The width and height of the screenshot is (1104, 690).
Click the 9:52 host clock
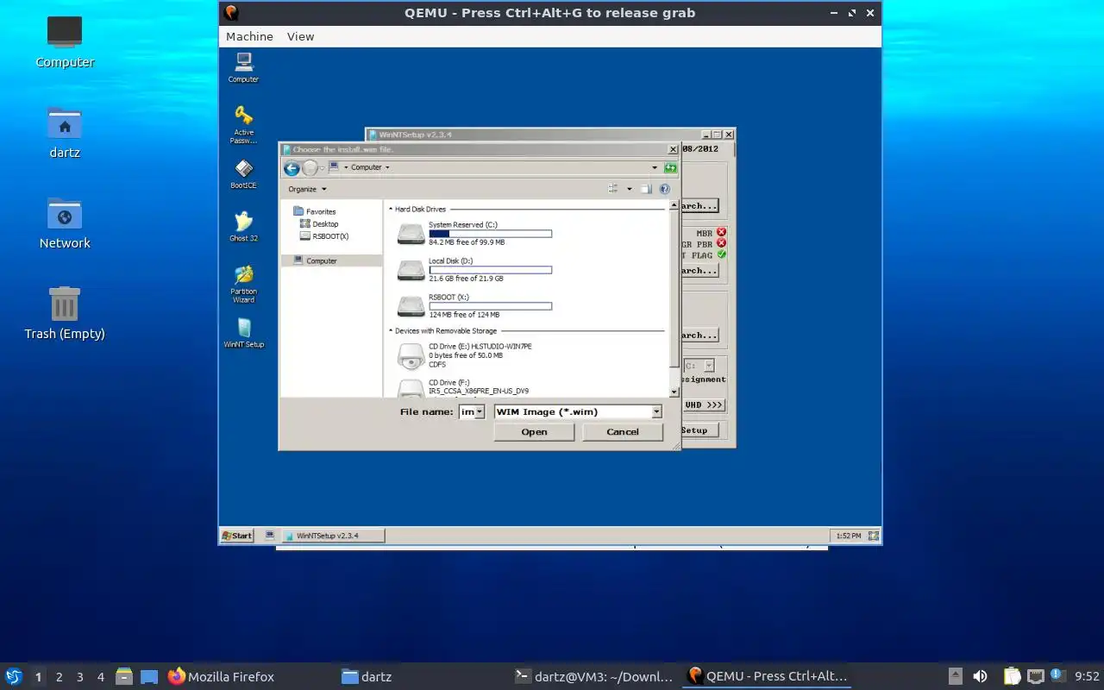click(1087, 676)
